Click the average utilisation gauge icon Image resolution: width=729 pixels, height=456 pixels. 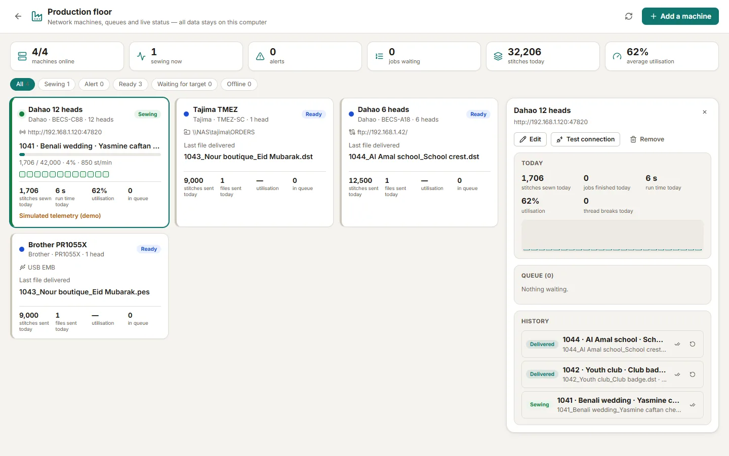click(617, 56)
